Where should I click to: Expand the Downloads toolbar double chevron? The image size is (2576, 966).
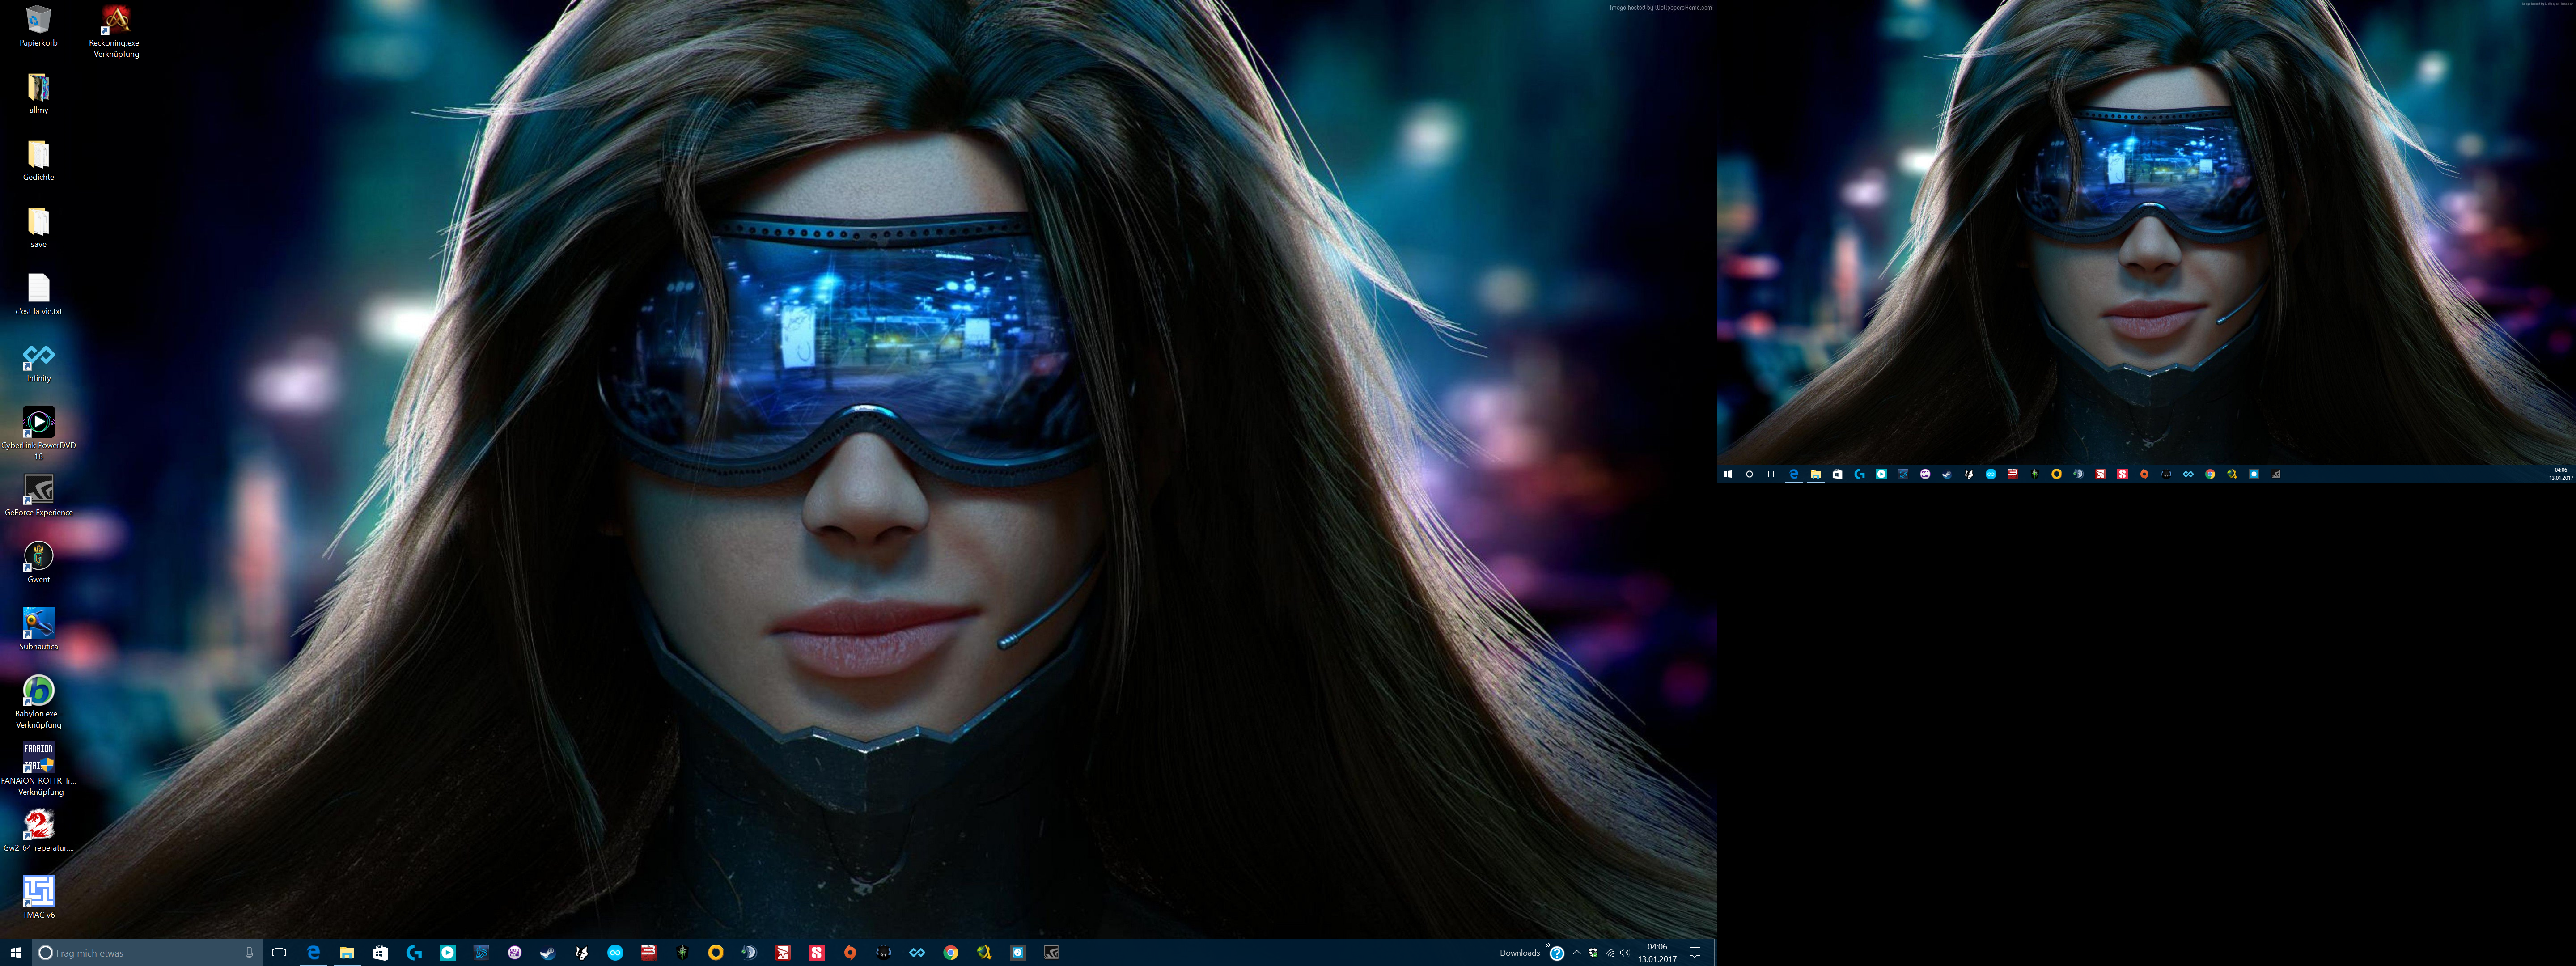coord(1547,945)
